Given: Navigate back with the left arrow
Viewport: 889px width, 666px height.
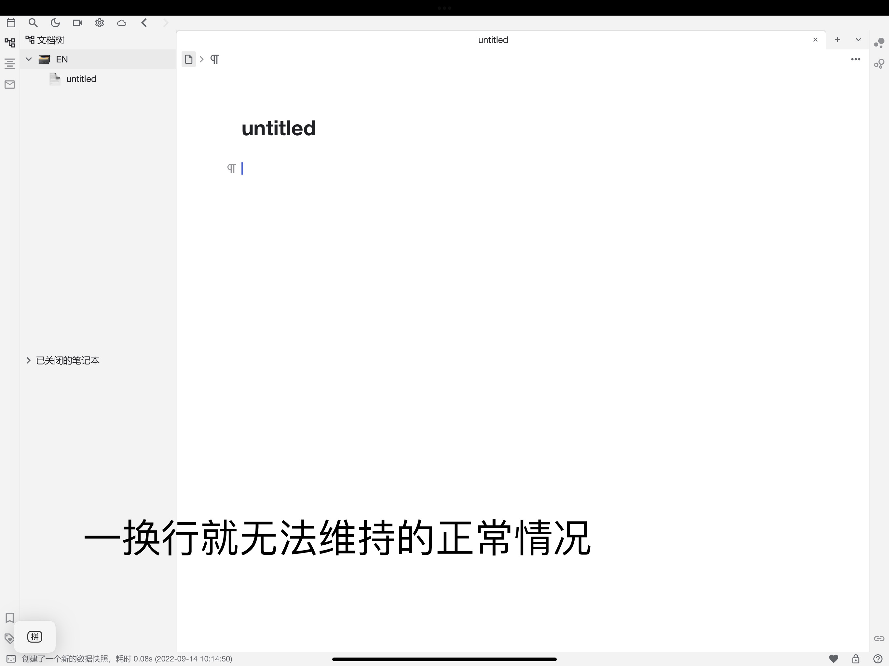Looking at the screenshot, I should point(144,23).
